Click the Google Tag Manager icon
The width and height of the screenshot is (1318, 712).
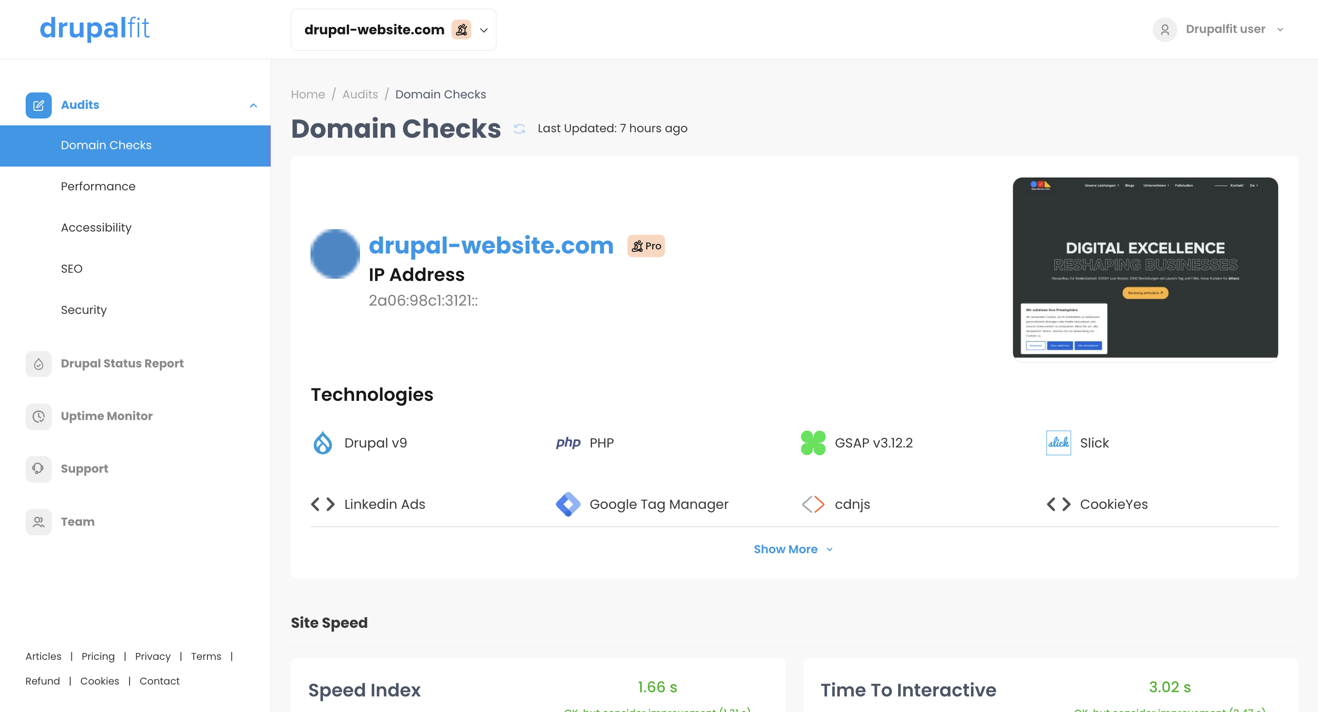pos(568,504)
